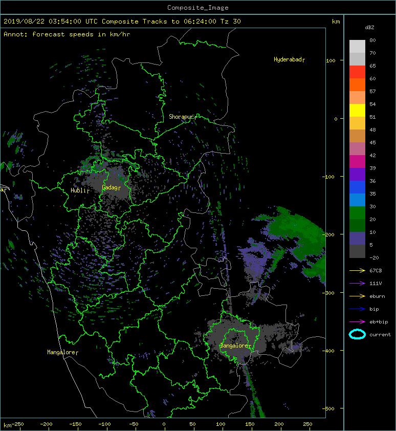Click the dark gray -20 dBZ swatch

tap(357, 251)
